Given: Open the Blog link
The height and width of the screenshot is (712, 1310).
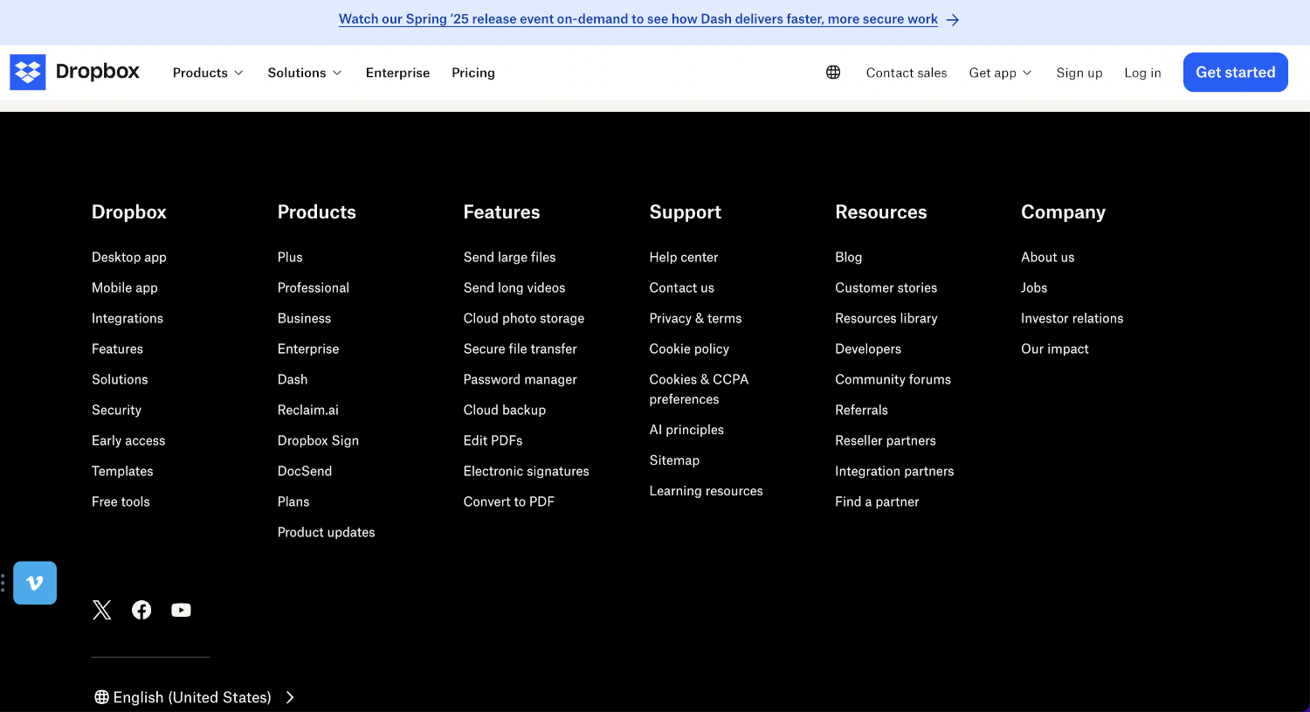Looking at the screenshot, I should click(x=848, y=257).
